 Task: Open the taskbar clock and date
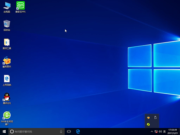click(173, 131)
